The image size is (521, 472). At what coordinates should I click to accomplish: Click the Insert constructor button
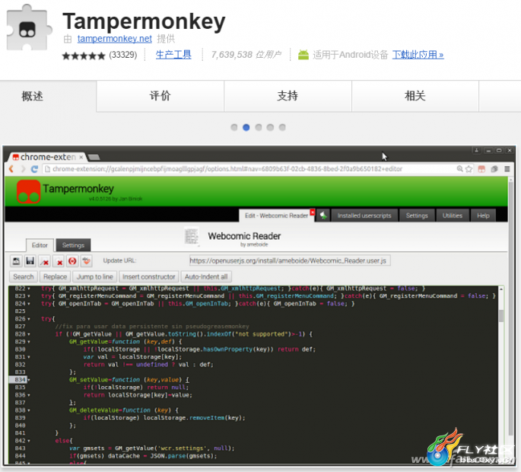pyautogui.click(x=148, y=277)
